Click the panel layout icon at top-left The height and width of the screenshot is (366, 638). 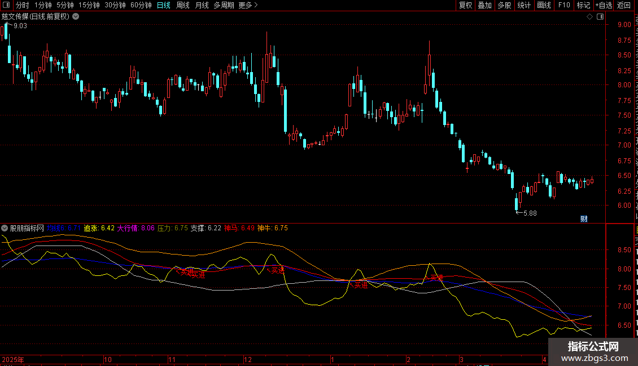(6, 6)
